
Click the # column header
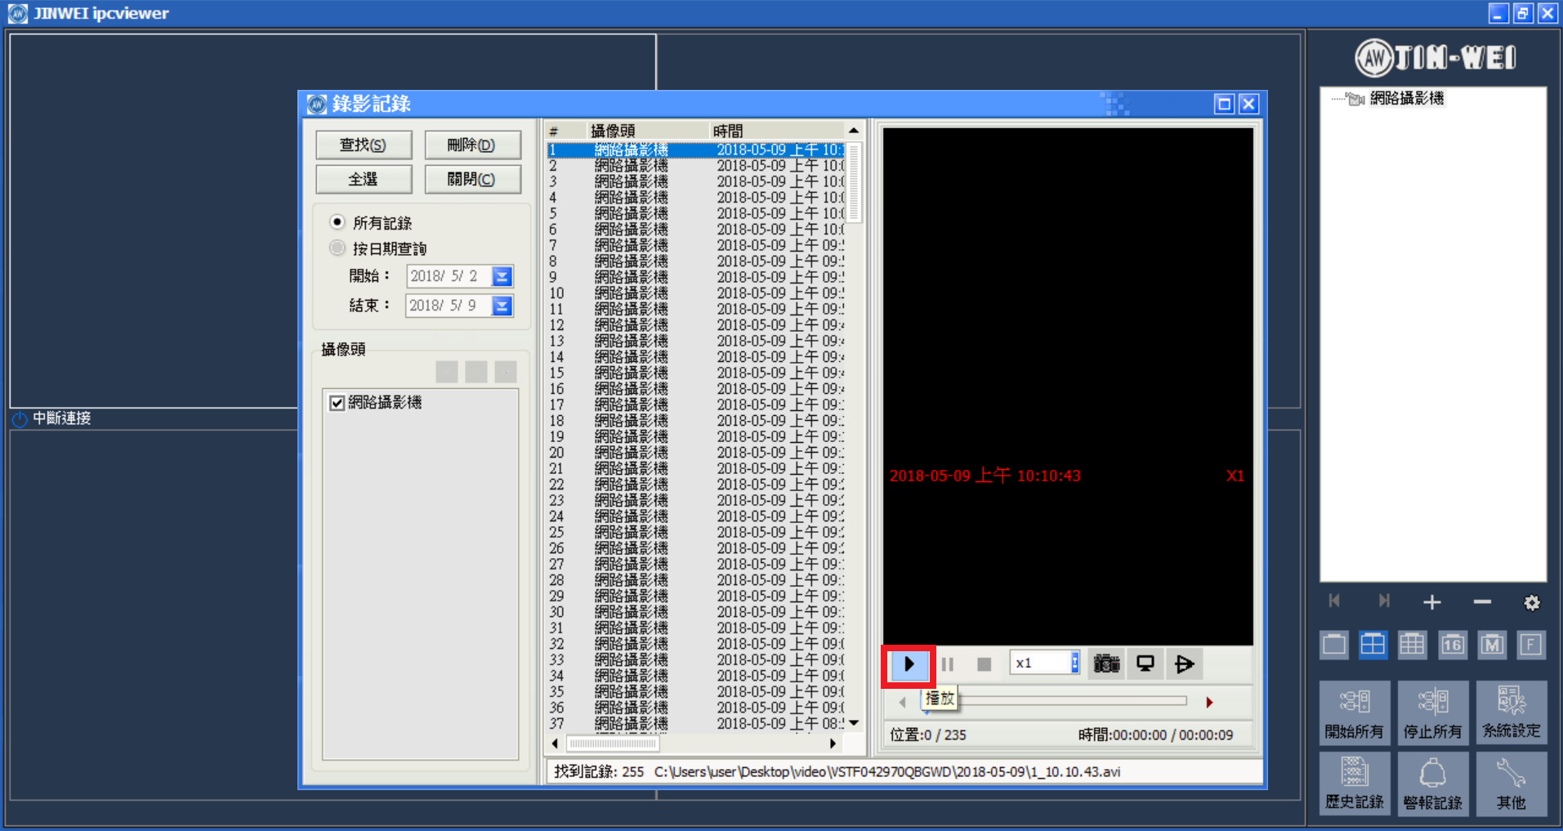[x=566, y=131]
